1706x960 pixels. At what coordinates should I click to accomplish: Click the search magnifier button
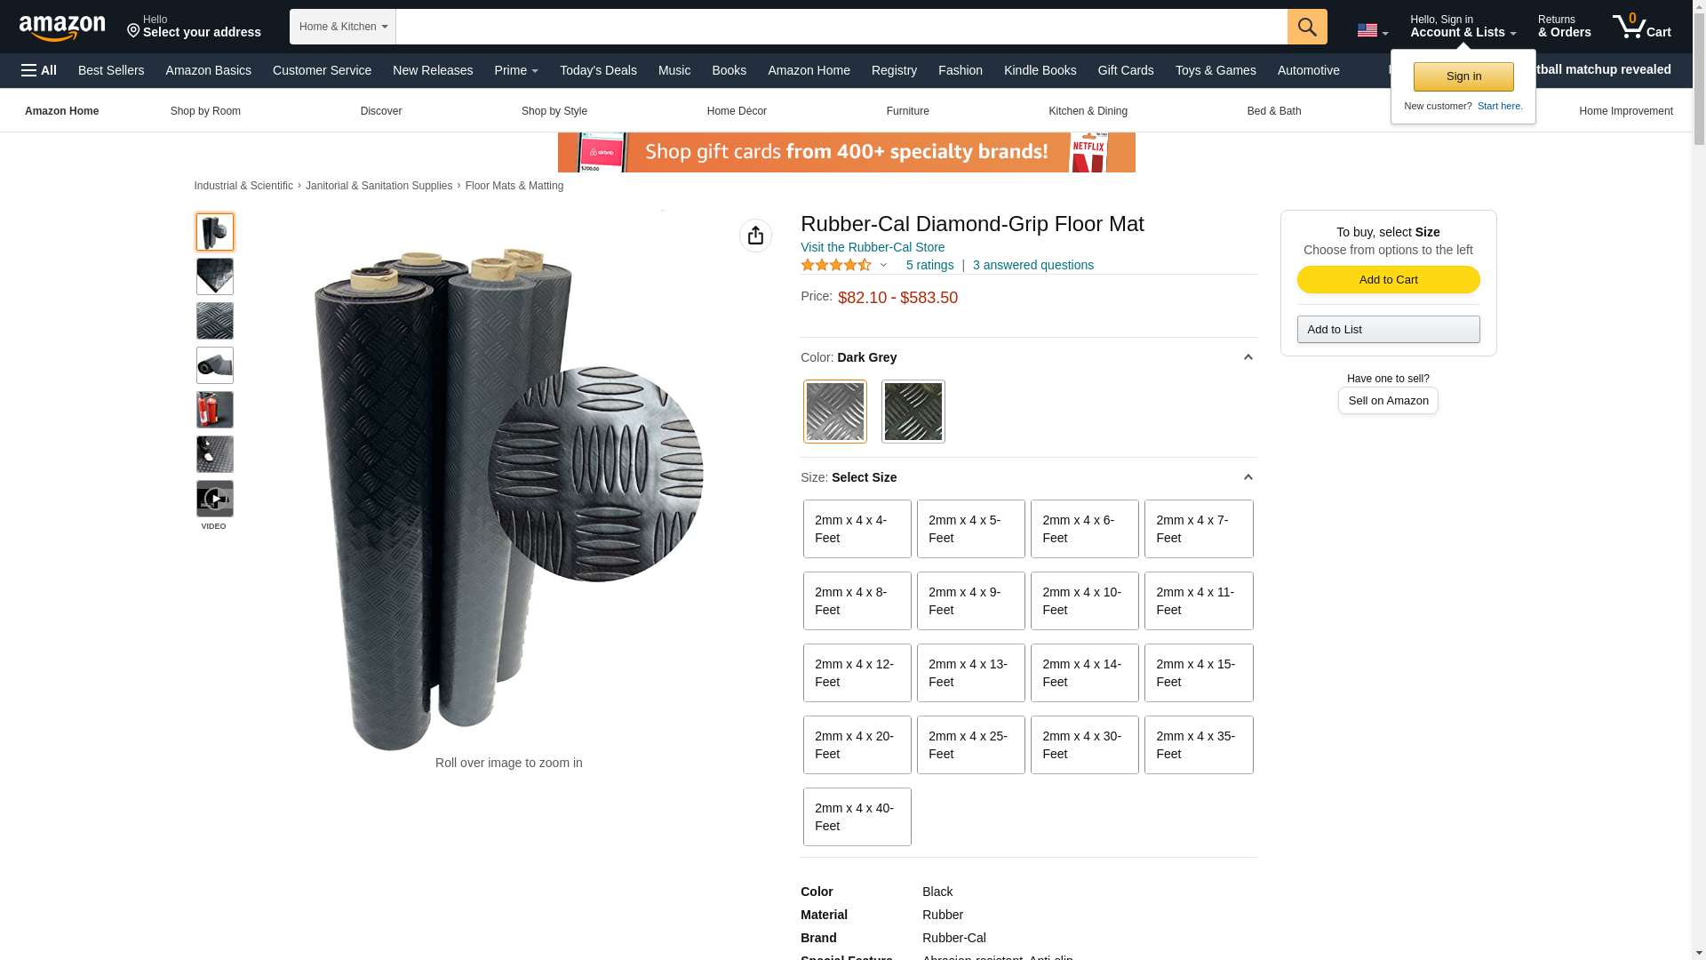click(1307, 27)
